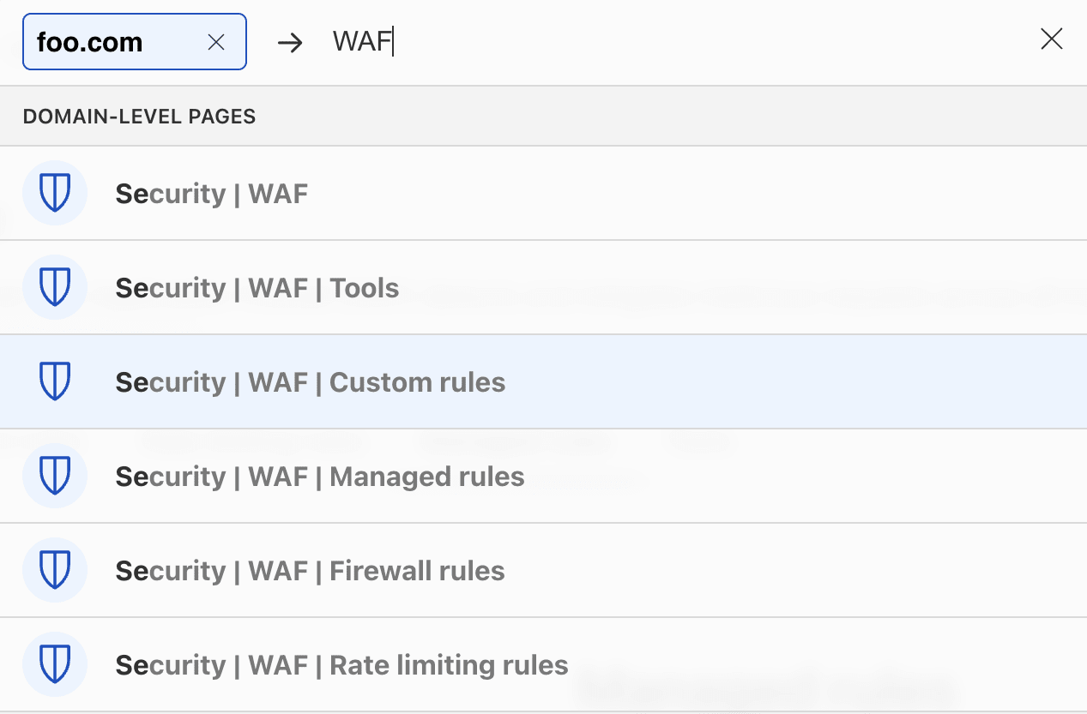Click shield icon on Custom rules row

coord(55,381)
